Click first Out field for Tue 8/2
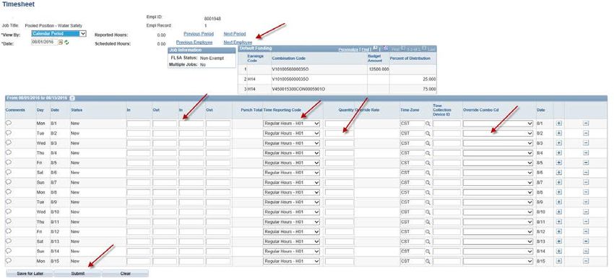The image size is (614, 279). (x=165, y=133)
